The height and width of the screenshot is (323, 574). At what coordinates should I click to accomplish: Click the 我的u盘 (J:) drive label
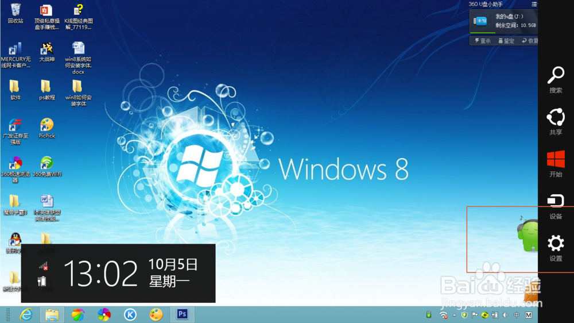pos(509,17)
